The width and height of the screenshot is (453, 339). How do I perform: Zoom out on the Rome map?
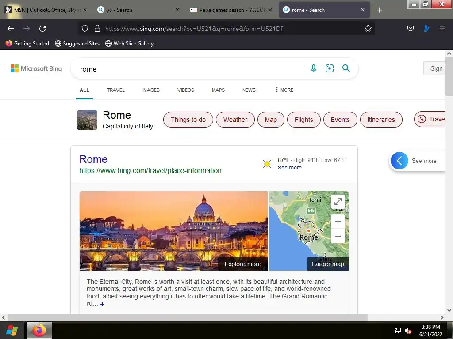(x=338, y=236)
